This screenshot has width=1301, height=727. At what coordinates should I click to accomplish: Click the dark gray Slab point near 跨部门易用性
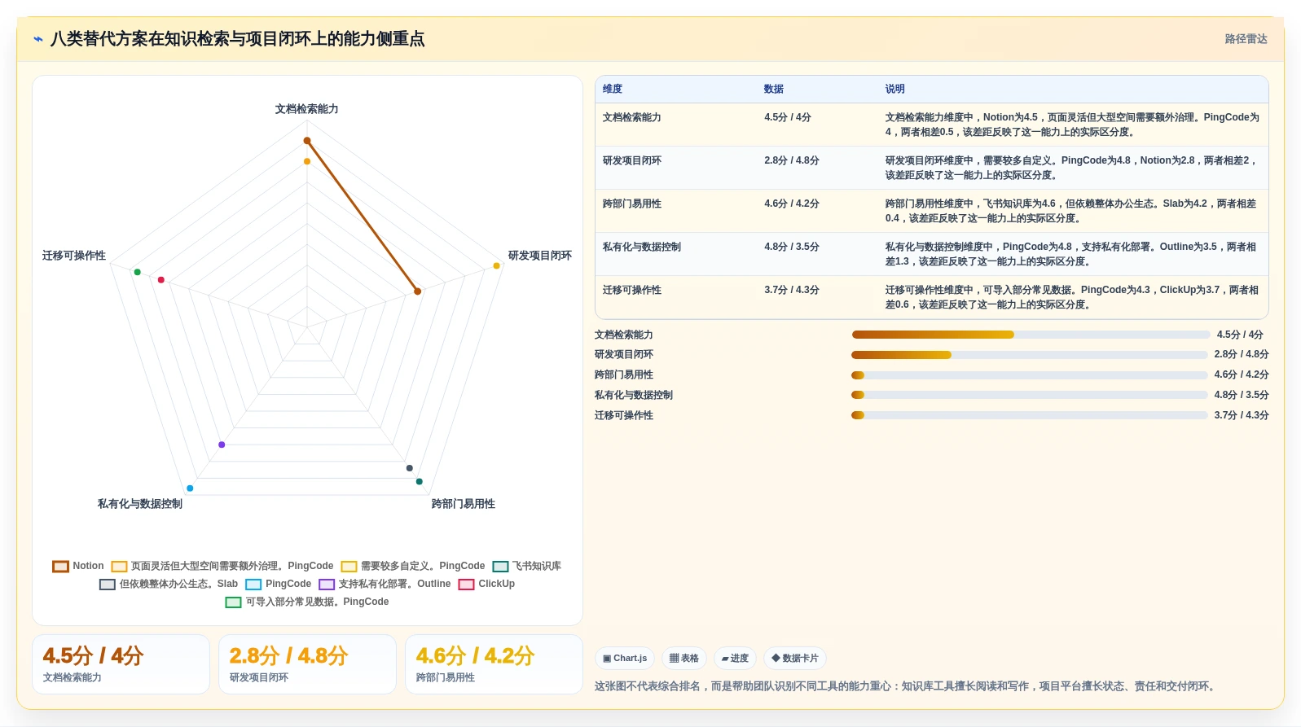(x=410, y=468)
